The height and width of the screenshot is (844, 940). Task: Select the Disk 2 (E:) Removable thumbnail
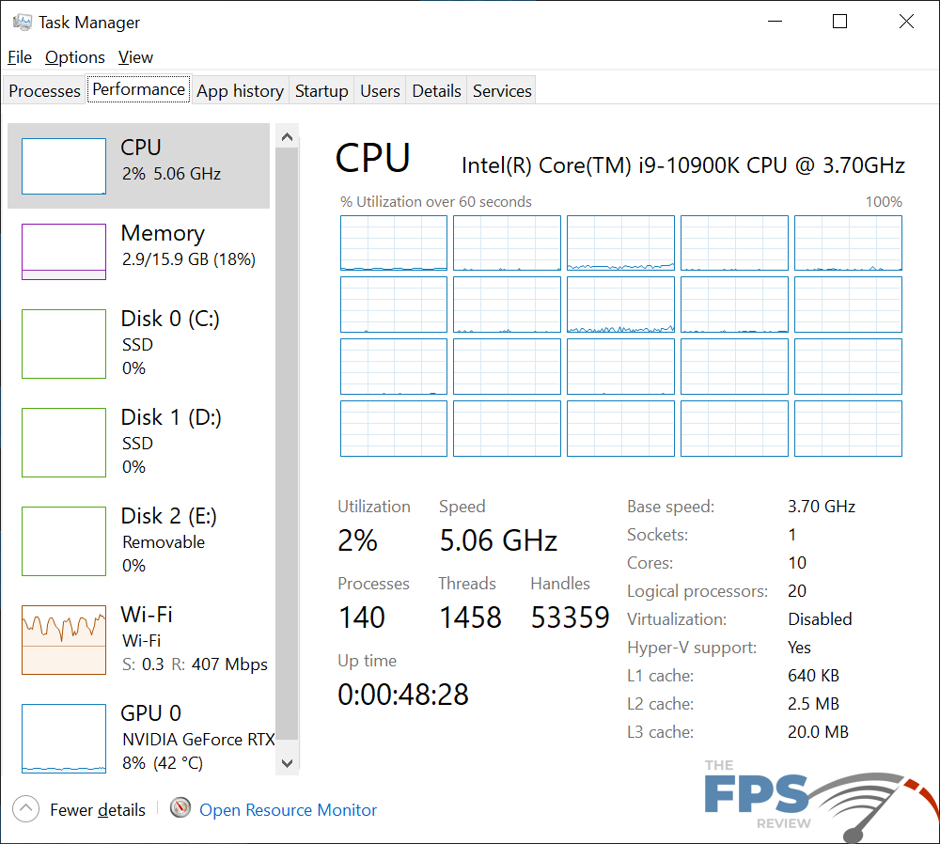point(64,541)
